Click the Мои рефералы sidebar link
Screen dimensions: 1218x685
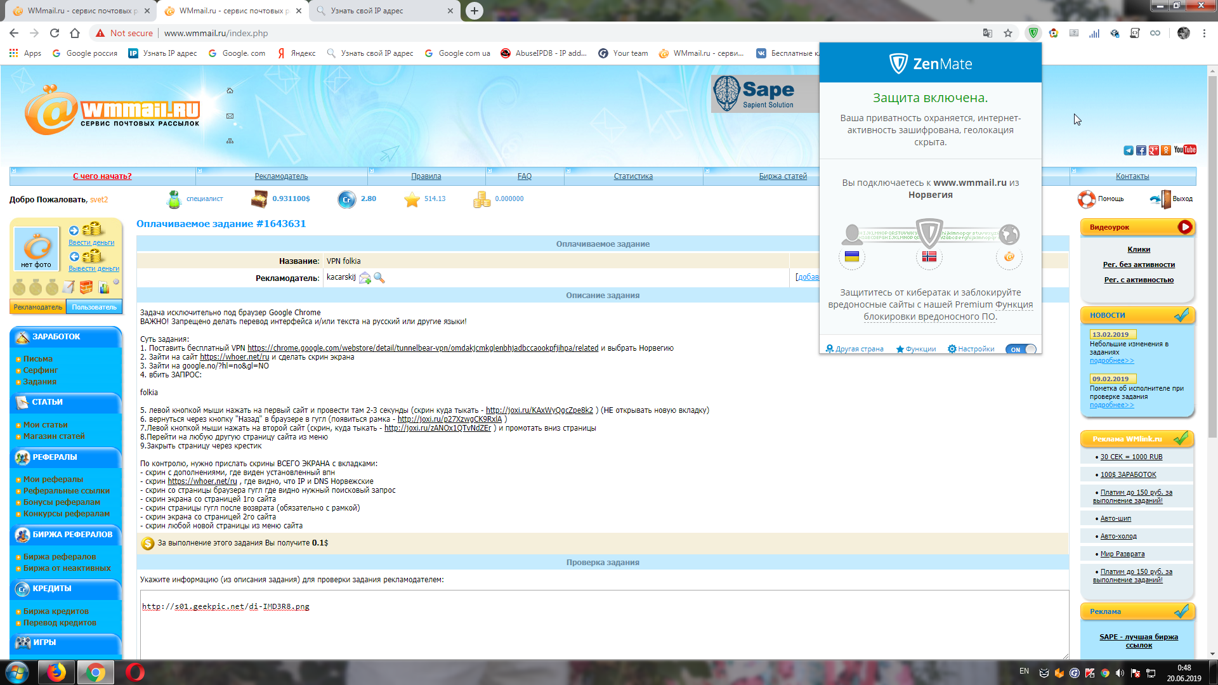click(x=53, y=480)
